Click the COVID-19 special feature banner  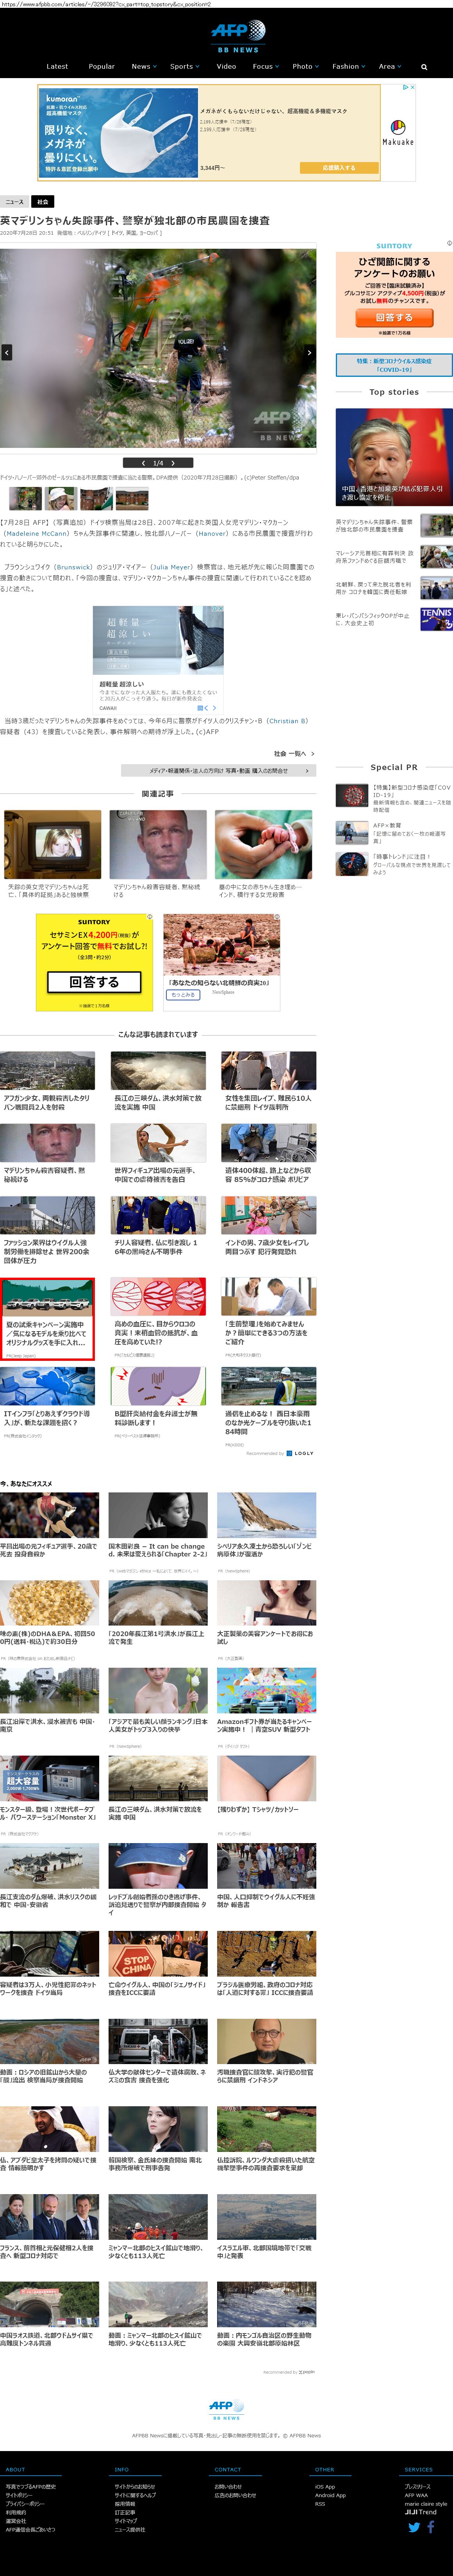pyautogui.click(x=394, y=365)
